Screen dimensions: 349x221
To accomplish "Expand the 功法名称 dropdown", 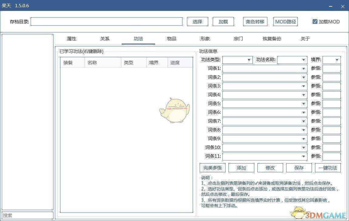I will pos(292,60).
